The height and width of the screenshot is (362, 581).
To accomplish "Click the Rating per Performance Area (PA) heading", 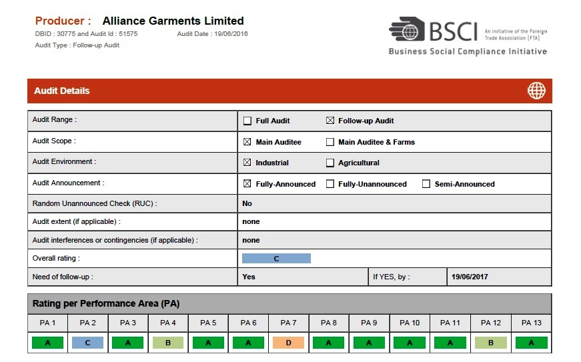I will [106, 303].
